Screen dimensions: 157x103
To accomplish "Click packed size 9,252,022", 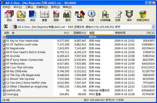I will coord(80,71).
